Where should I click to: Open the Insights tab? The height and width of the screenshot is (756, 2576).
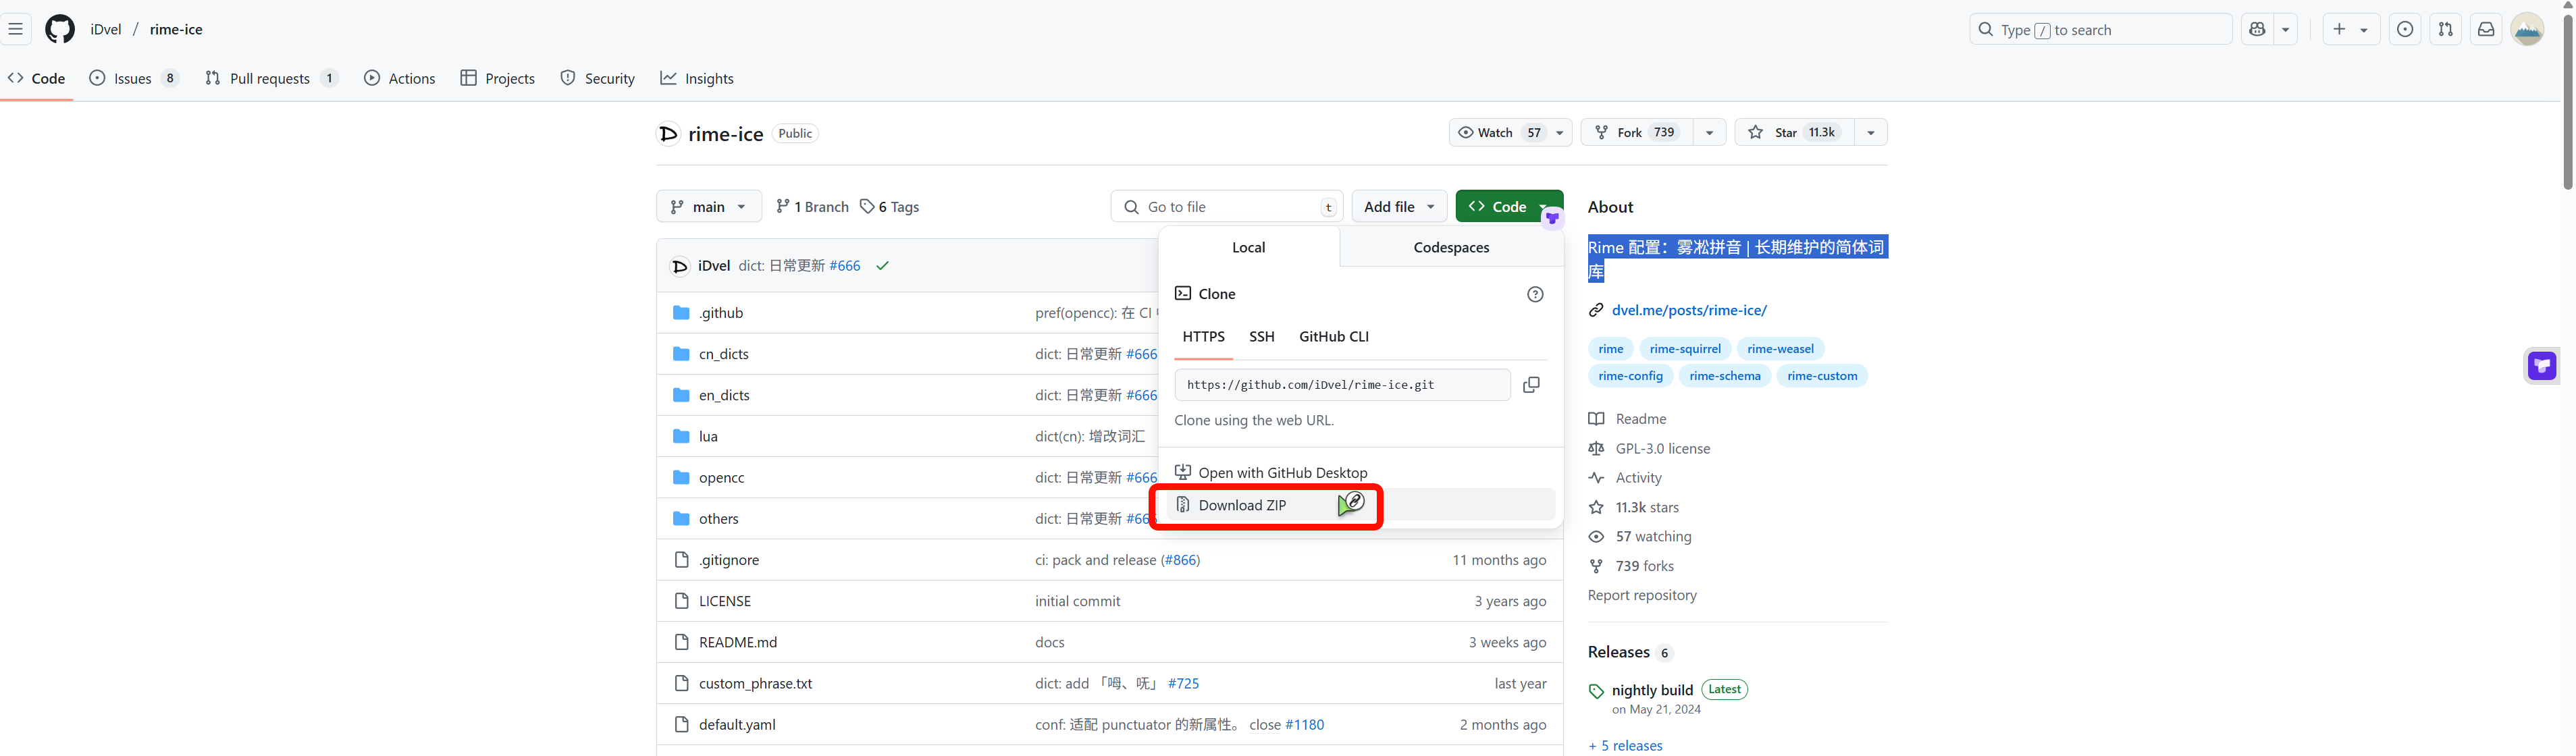click(697, 78)
